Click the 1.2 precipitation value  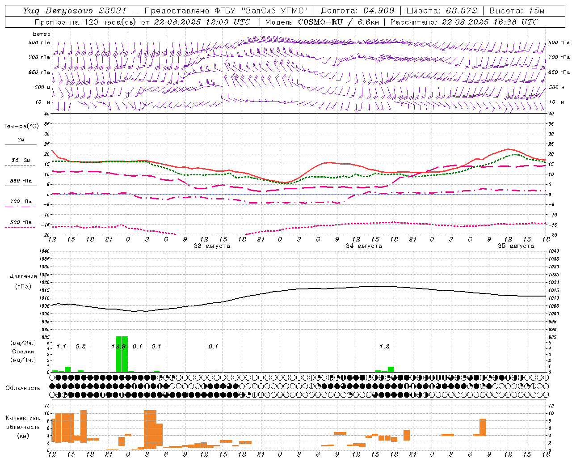(384, 347)
